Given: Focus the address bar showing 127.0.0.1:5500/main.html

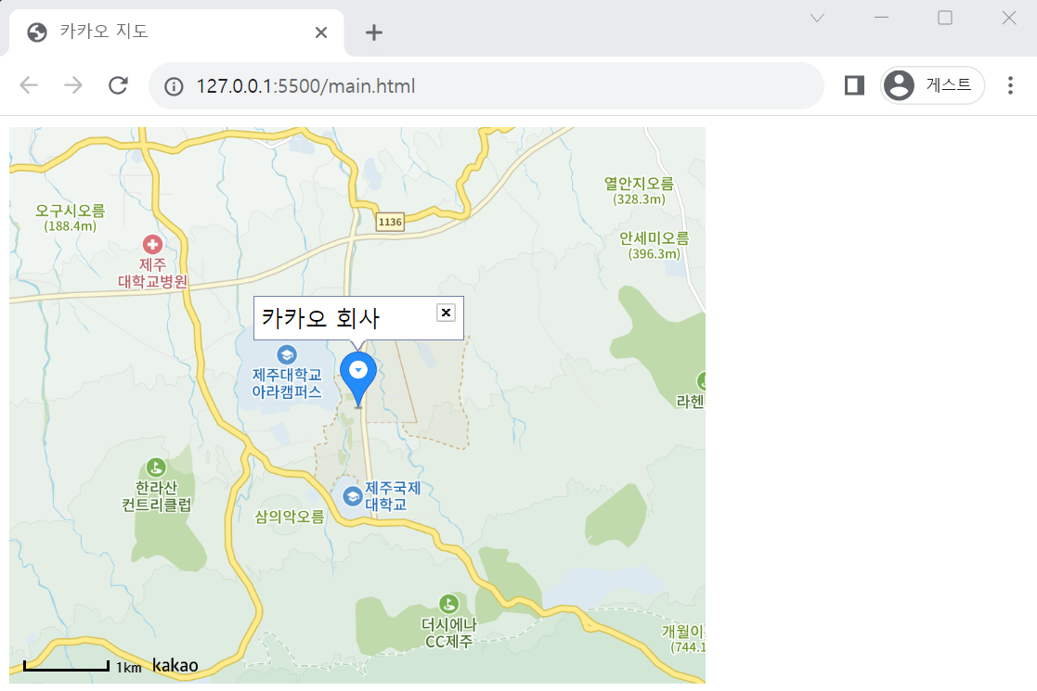Looking at the screenshot, I should tap(486, 86).
